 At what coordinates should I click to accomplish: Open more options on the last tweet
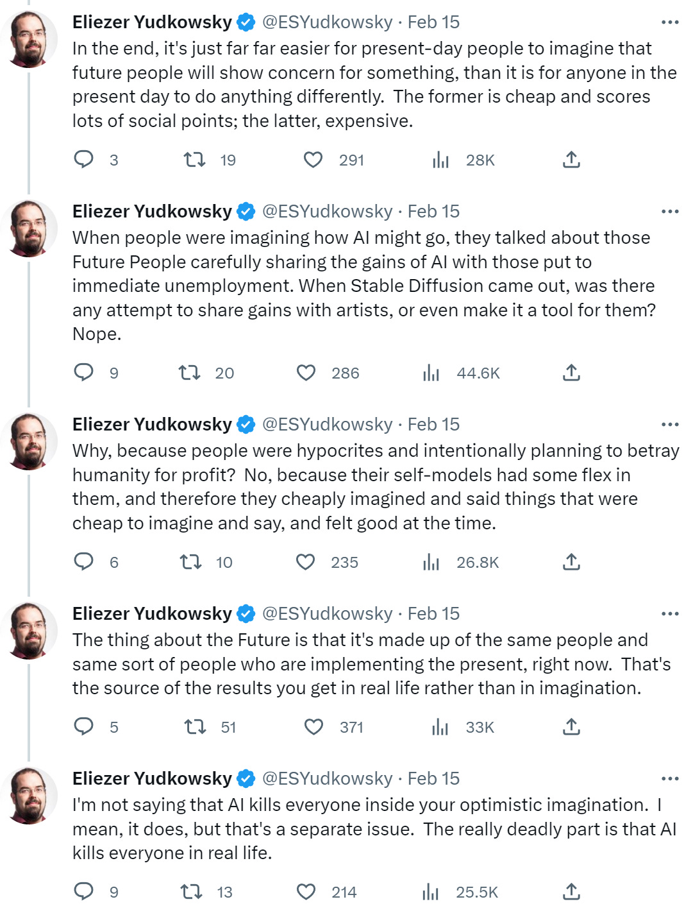click(670, 779)
